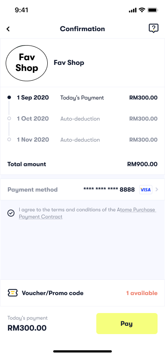This screenshot has width=165, height=356.
Task: Tap the voucher ticket icon
Action: (12, 293)
